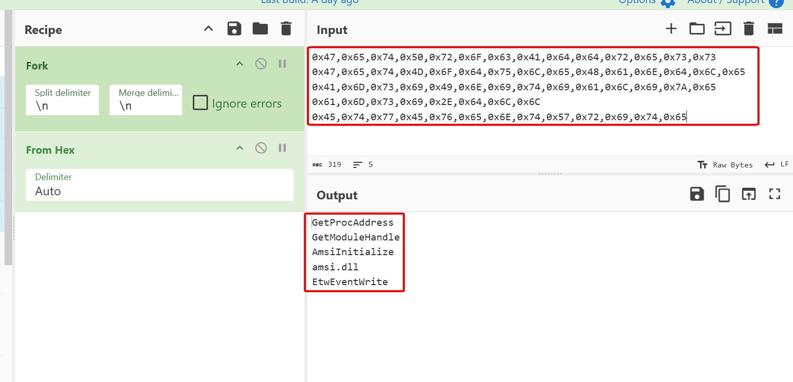Viewport: 793px width, 382px height.
Task: Click the fourth input line of hex bytes
Action: [x=426, y=102]
